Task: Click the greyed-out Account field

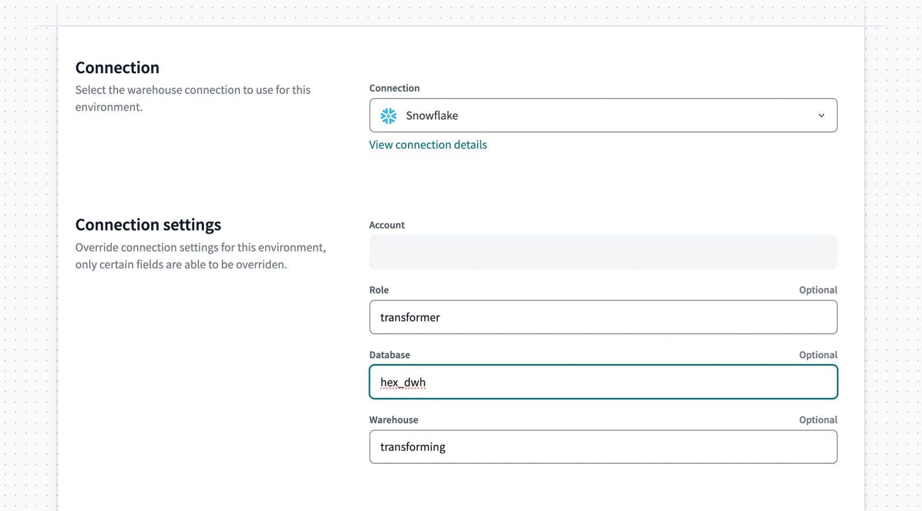Action: coord(603,252)
